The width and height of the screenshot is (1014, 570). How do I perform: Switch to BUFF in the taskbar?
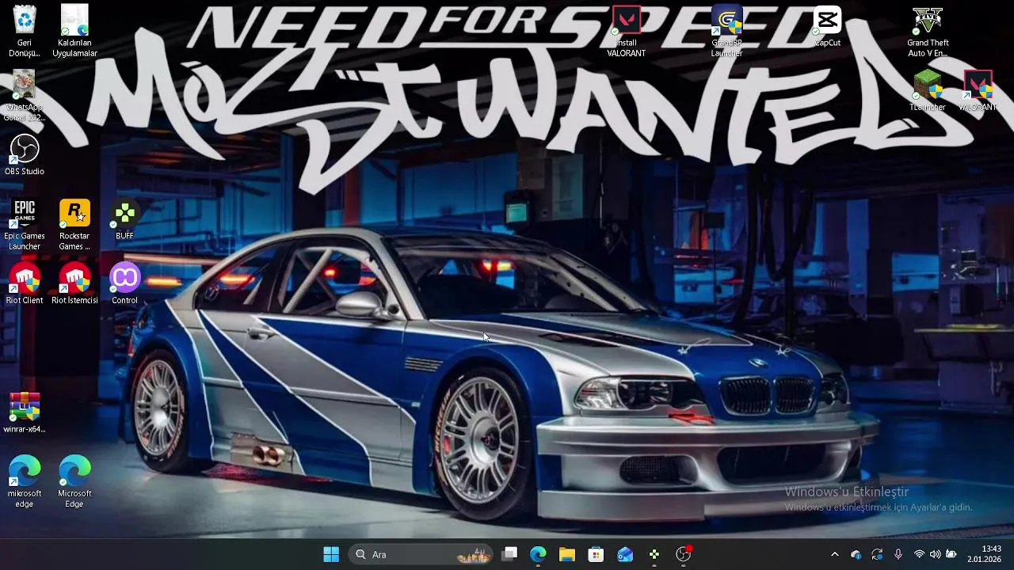click(x=654, y=554)
